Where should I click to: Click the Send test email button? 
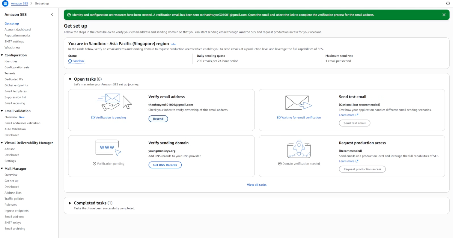click(x=355, y=123)
